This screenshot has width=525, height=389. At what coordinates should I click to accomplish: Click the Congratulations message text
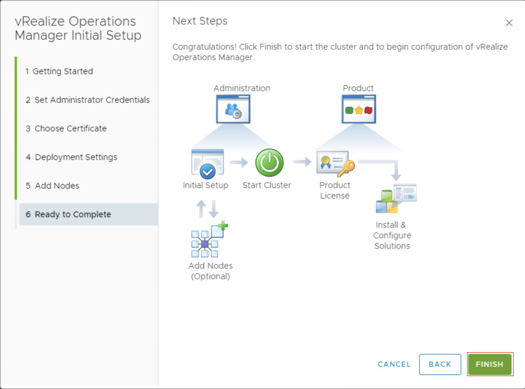[x=340, y=52]
